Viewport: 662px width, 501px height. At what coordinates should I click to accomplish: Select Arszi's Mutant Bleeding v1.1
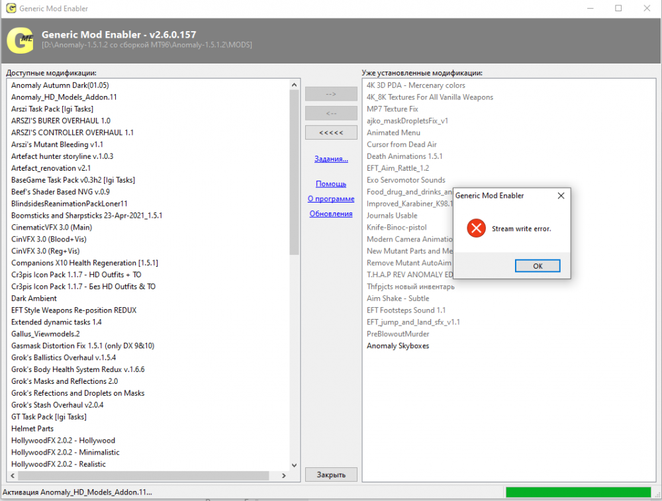tap(57, 144)
